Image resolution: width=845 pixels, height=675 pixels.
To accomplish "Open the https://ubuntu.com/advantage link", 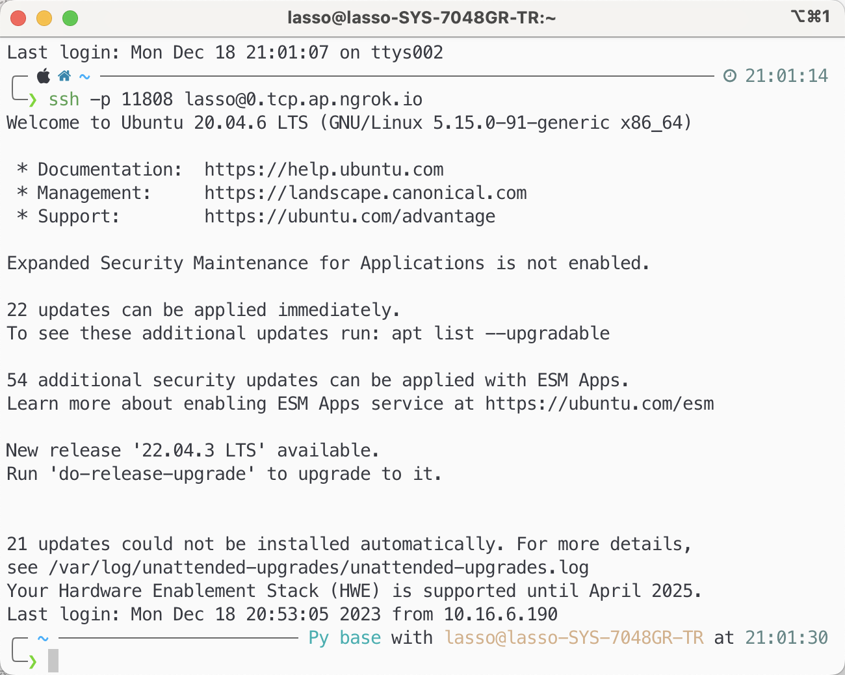I will [350, 217].
